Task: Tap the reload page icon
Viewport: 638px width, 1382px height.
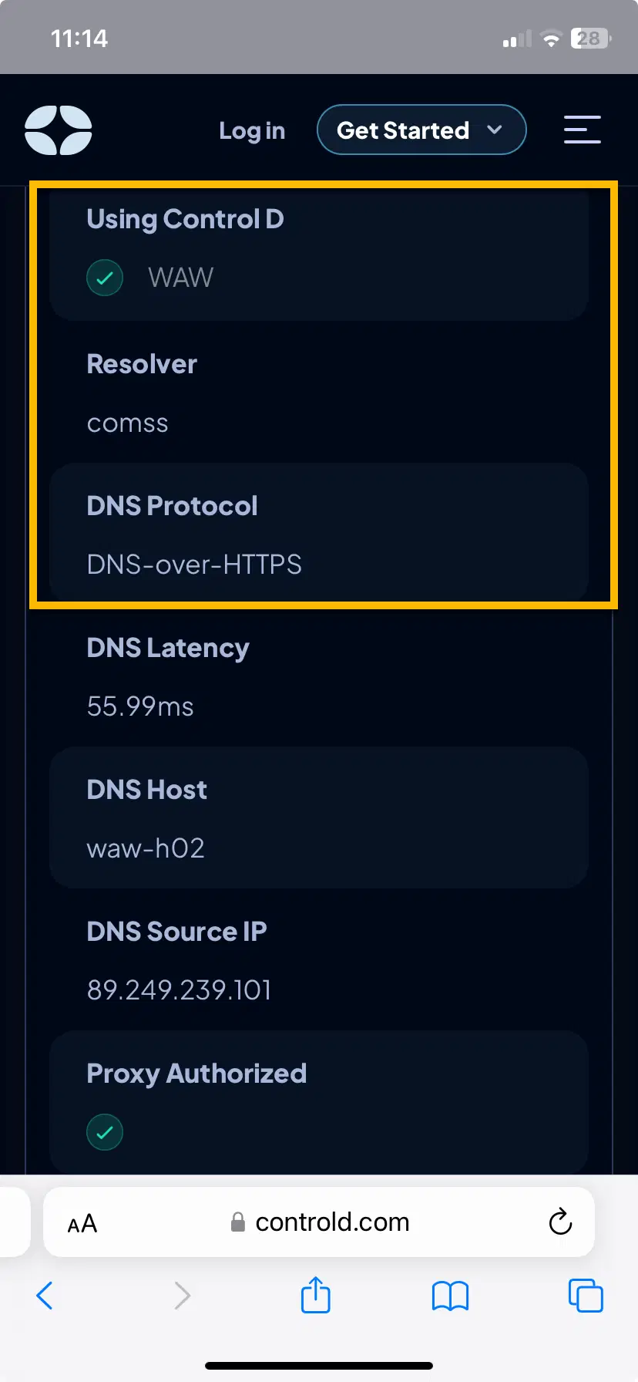Action: (560, 1222)
